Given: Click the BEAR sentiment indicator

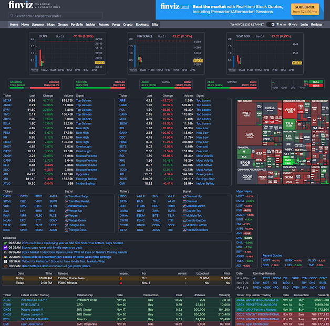Looking at the screenshot, I should [316, 86].
